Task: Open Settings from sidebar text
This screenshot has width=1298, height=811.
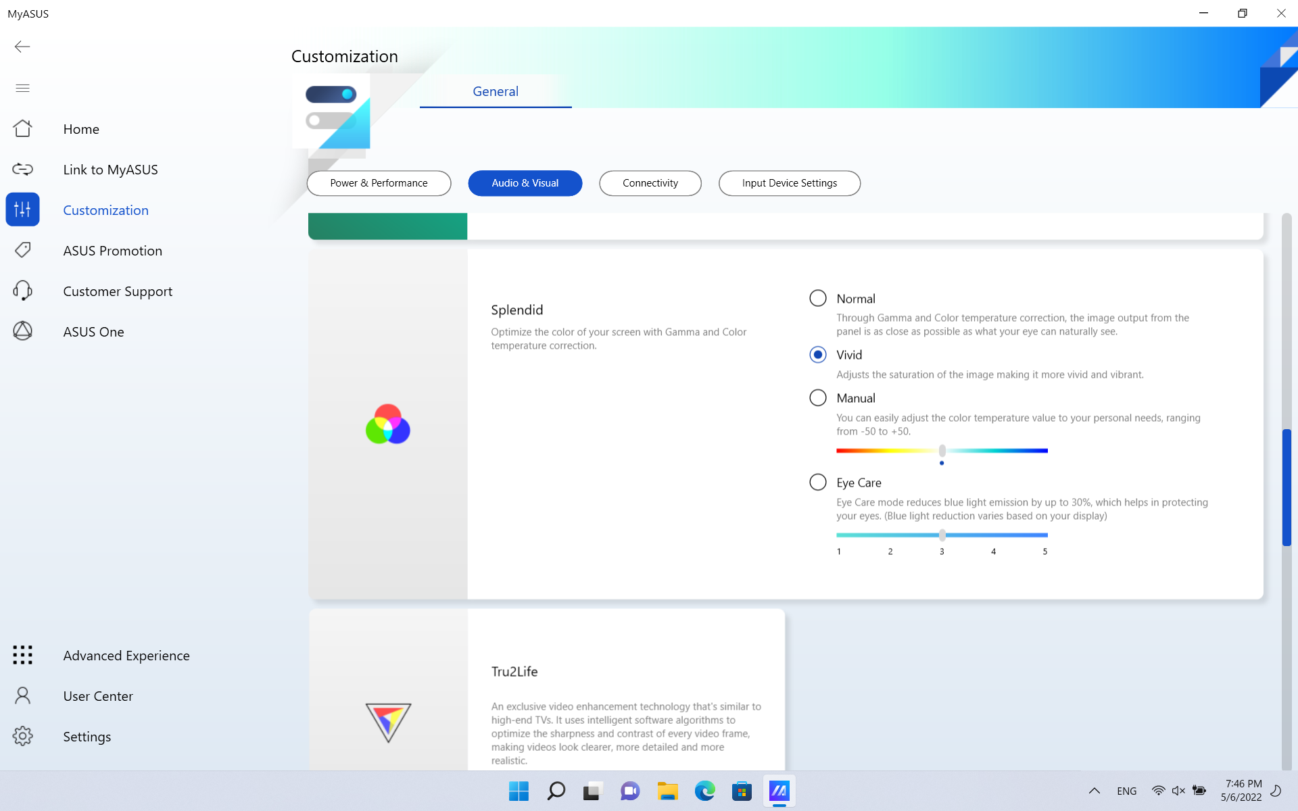Action: point(87,737)
